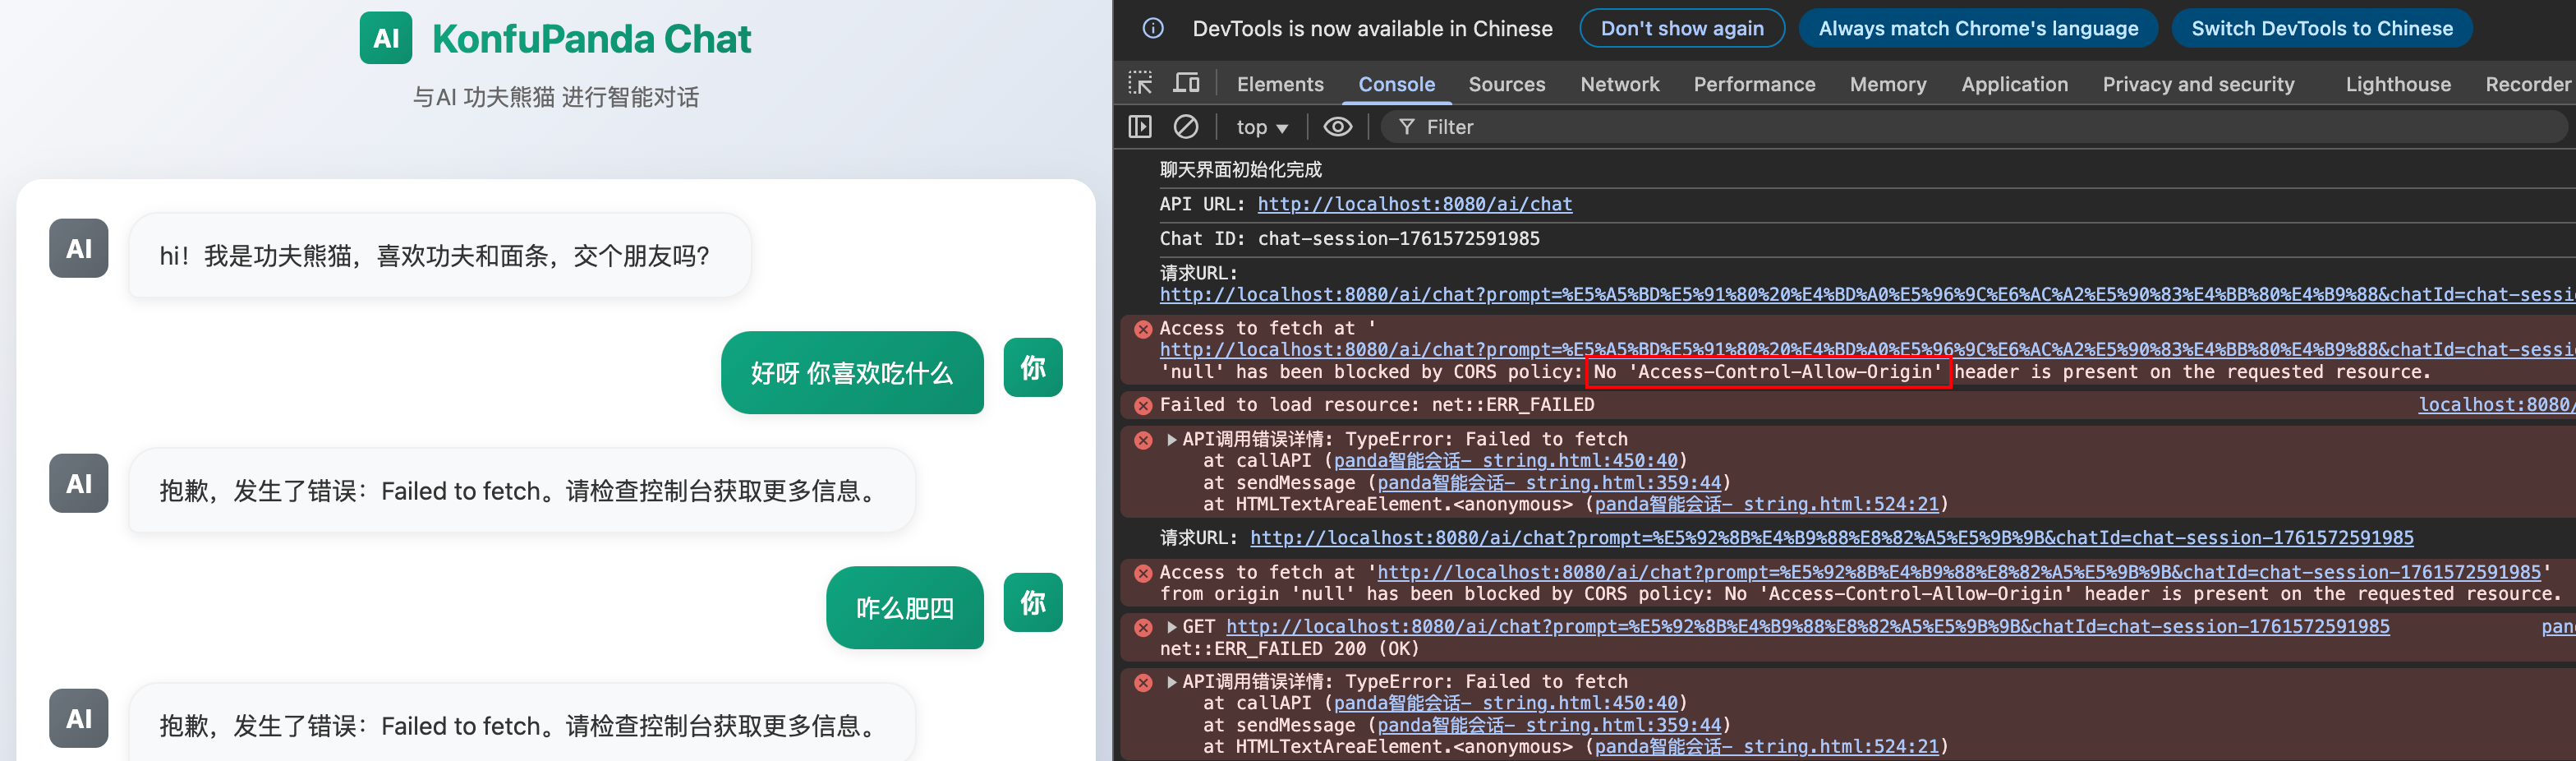Open first callAPI string.html:450:40 link
Image resolution: width=2576 pixels, height=761 pixels.
pos(1505,461)
